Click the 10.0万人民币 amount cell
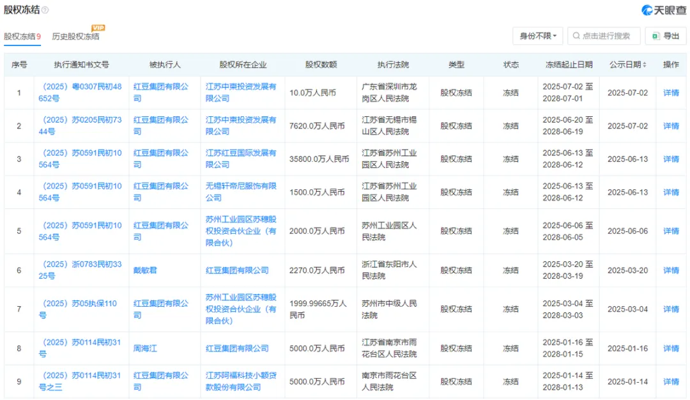Screen dimensions: 690x400 pyautogui.click(x=312, y=93)
